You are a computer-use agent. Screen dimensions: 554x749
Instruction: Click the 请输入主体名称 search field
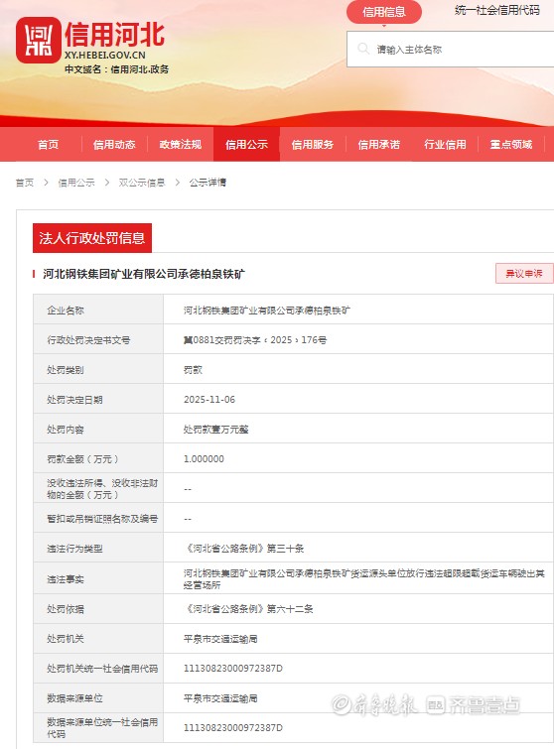(451, 50)
